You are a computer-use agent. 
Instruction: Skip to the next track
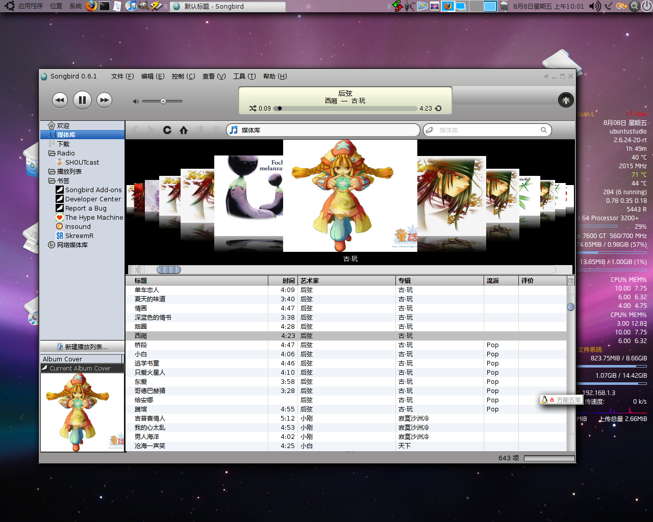click(x=105, y=100)
